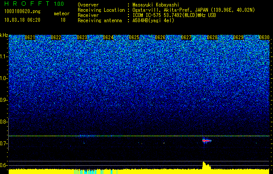Image resolution: width=273 pixels, height=174 pixels.
Task: Click the meteor count value 18
Action: point(63,20)
